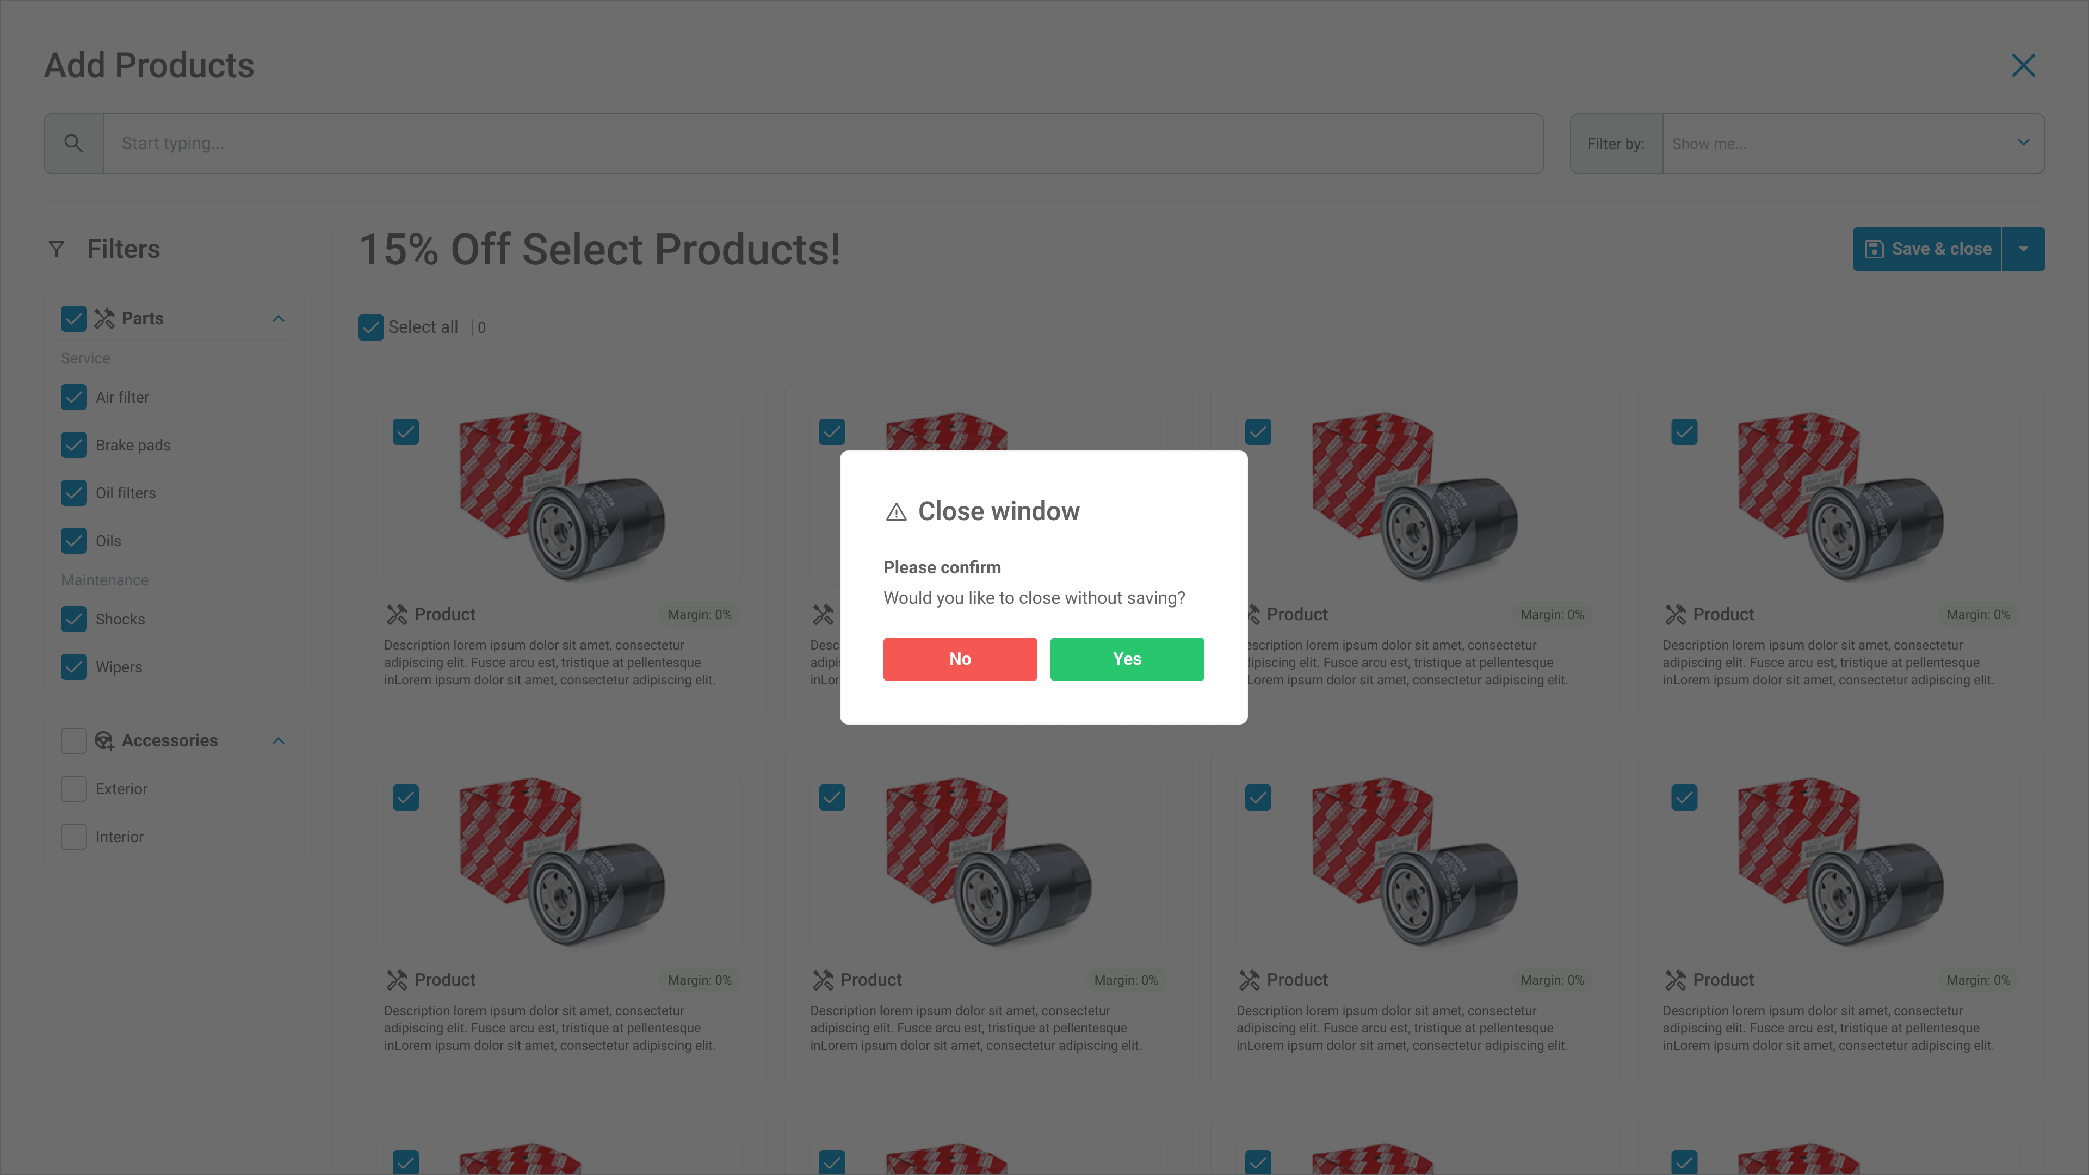2089x1175 pixels.
Task: Click the tools icon beside first Product title
Action: click(397, 615)
